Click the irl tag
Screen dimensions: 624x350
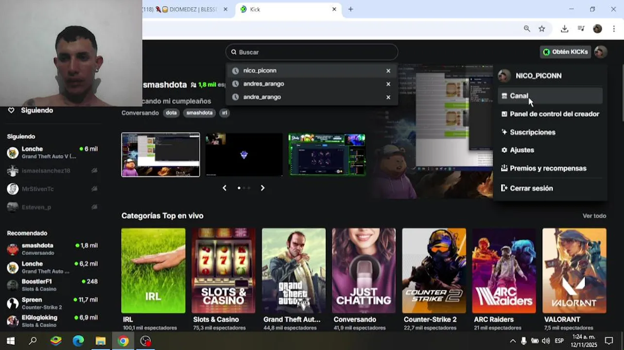coord(225,113)
